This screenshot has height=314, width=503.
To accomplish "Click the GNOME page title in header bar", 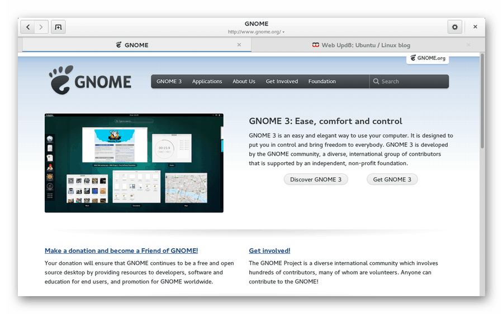I will click(x=257, y=23).
